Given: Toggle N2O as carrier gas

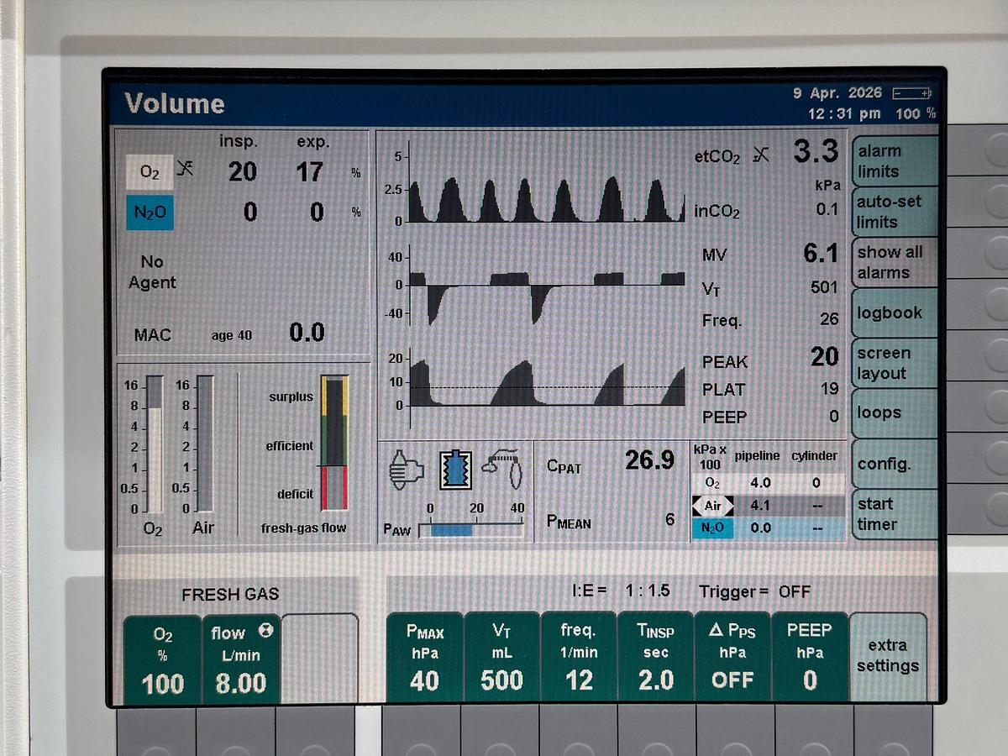Looking at the screenshot, I should point(713,528).
